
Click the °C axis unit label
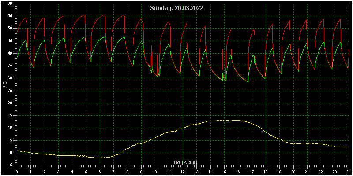click(x=5, y=84)
